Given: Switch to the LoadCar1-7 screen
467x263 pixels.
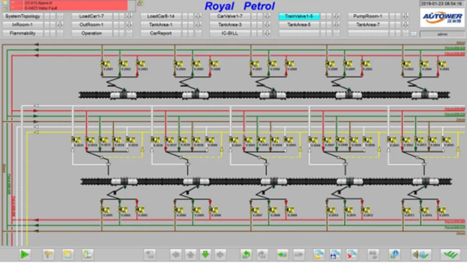Looking at the screenshot, I should [92, 16].
